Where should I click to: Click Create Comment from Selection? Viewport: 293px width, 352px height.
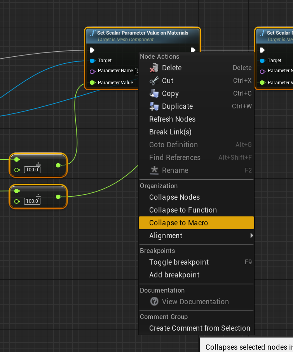[x=196, y=328]
